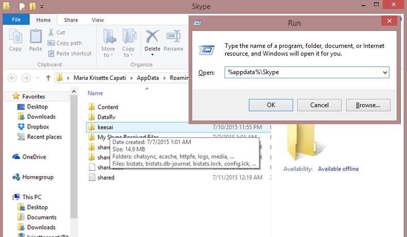Open the Run command history dropdown
The width and height of the screenshot is (407, 237).
coord(385,73)
